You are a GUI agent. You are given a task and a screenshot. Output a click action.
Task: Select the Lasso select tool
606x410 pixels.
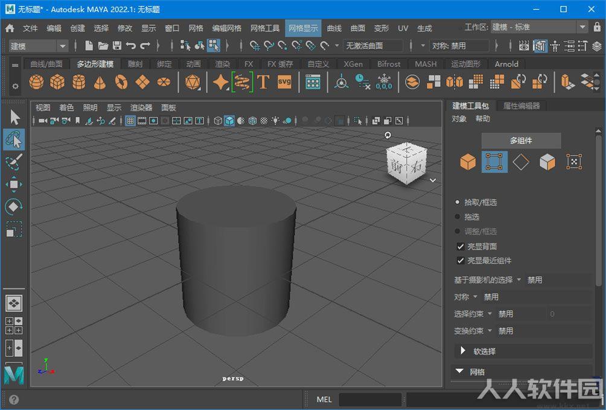[14, 139]
